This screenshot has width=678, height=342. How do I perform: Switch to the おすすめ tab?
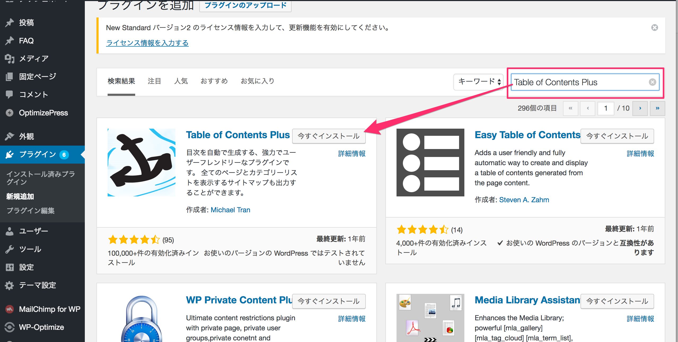point(214,81)
